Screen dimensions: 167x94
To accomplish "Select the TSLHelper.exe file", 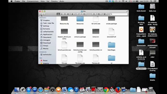I will [80, 58].
